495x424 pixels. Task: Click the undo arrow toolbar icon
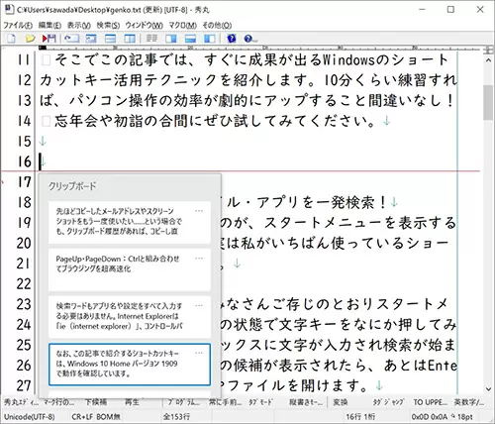click(71, 39)
